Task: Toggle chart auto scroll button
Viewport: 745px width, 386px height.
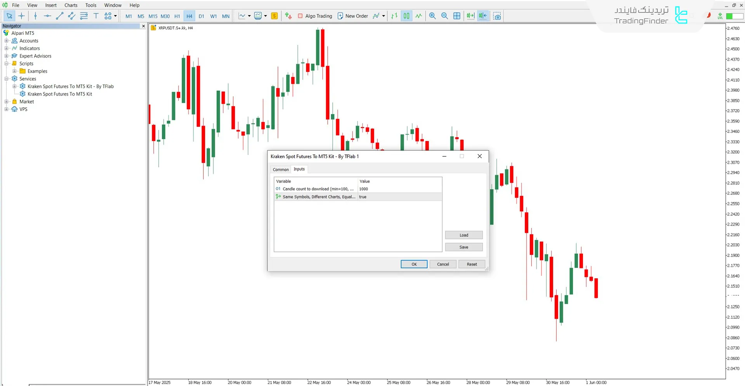Action: pos(471,16)
